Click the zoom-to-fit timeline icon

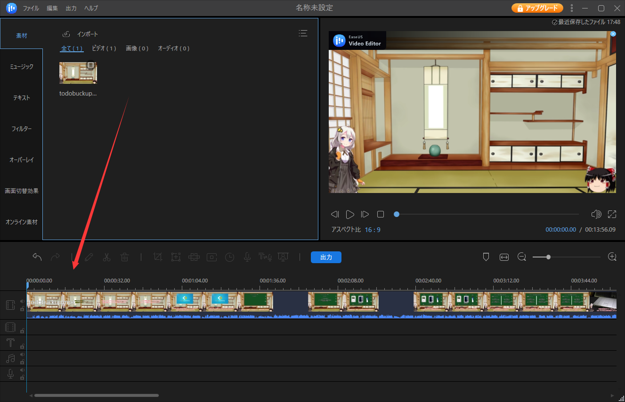point(504,257)
